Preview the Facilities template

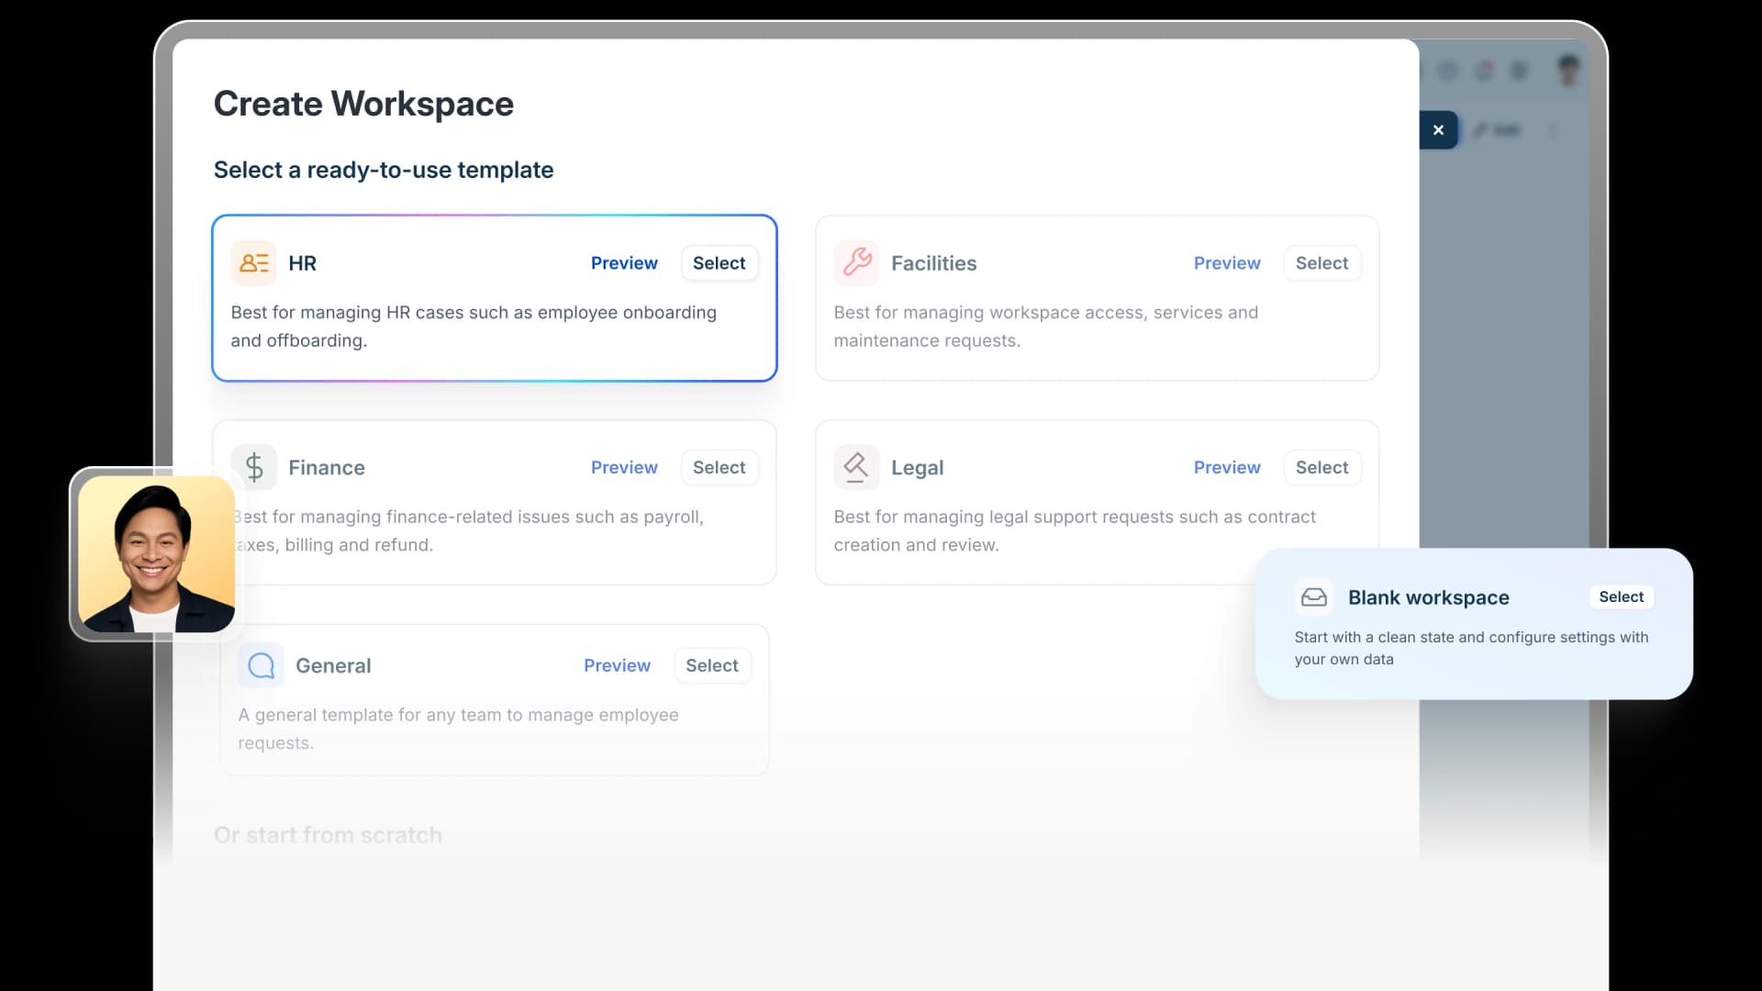(x=1227, y=263)
